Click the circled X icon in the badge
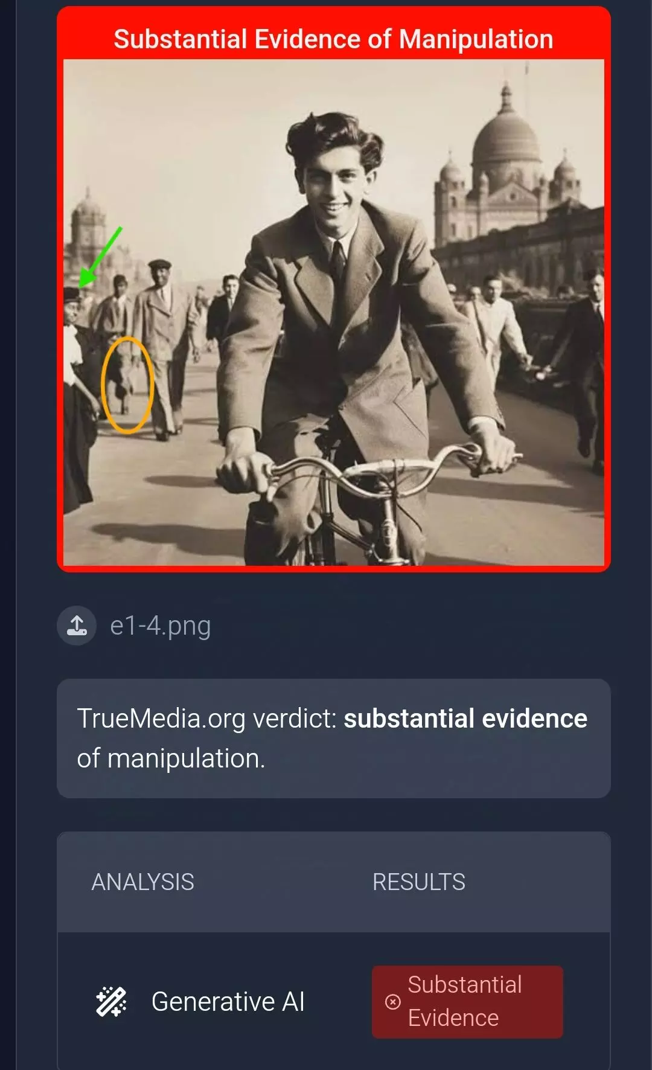Screen dimensions: 652x1070 point(393,1002)
